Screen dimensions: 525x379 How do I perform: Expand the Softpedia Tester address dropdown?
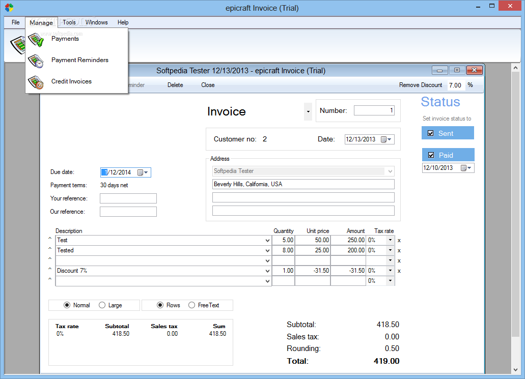[390, 171]
